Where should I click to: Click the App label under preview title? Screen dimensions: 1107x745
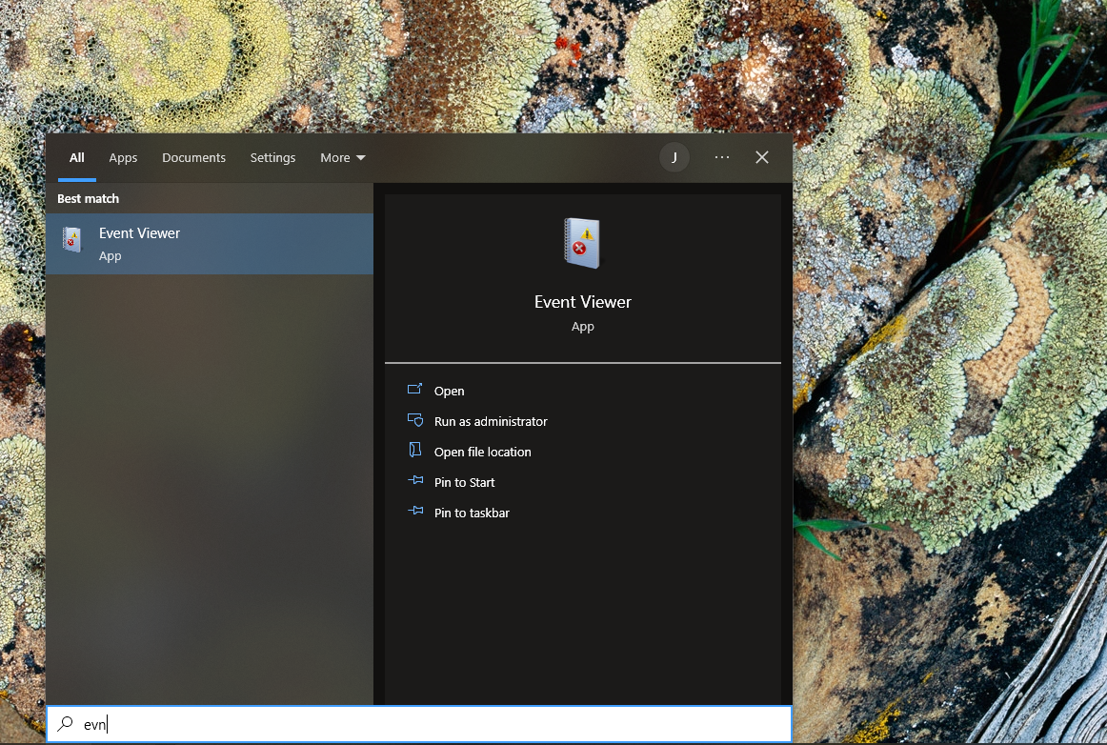click(582, 327)
